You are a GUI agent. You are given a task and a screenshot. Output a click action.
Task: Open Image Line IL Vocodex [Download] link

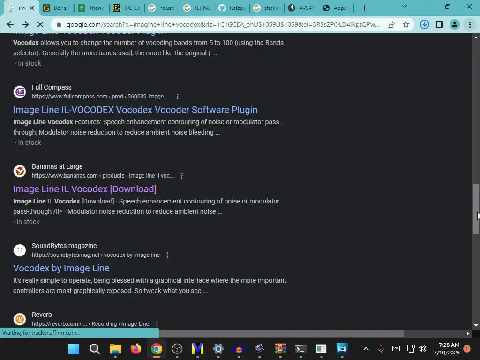(85, 189)
